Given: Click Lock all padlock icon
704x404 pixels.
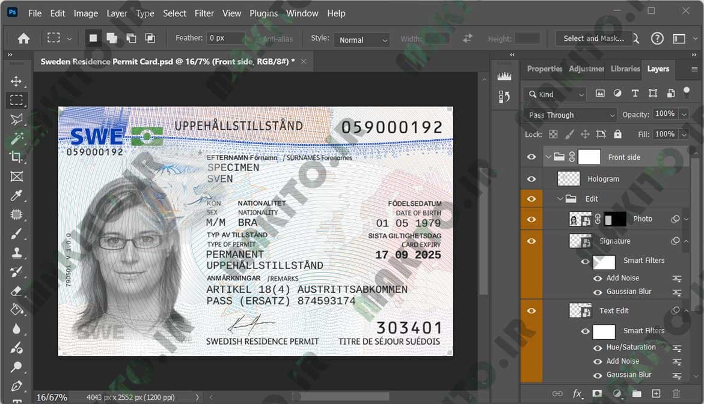Looking at the screenshot, I should point(618,134).
